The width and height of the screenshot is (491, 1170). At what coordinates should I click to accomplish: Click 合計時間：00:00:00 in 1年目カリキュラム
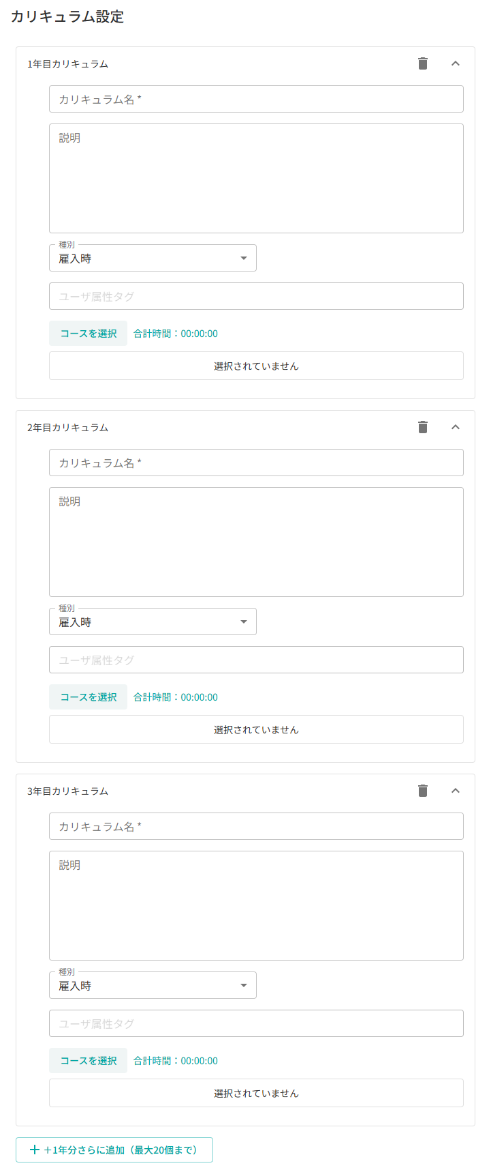176,334
